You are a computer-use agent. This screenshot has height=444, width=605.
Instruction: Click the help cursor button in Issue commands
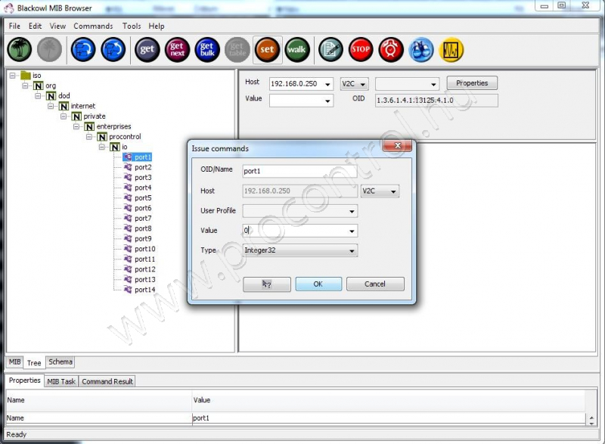267,284
